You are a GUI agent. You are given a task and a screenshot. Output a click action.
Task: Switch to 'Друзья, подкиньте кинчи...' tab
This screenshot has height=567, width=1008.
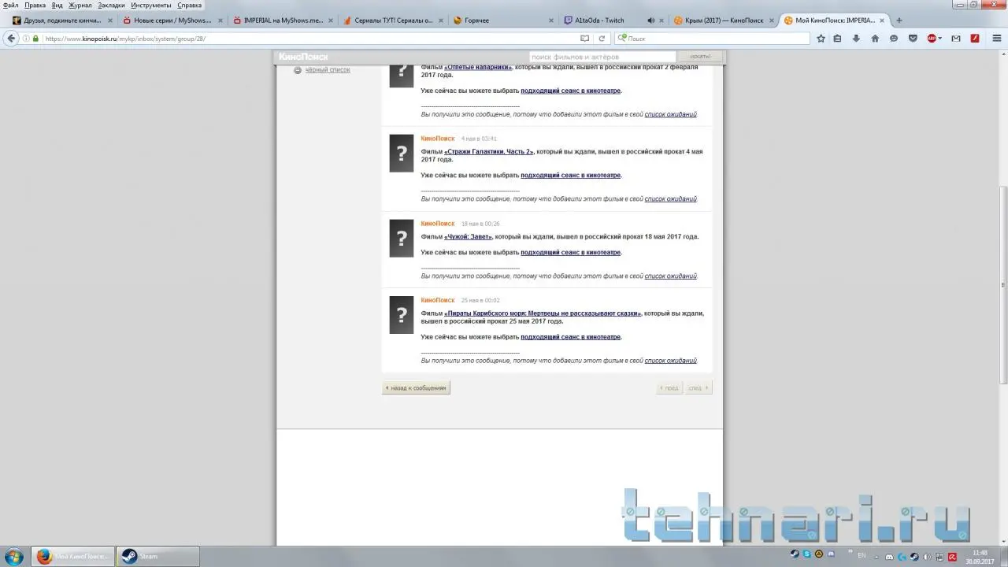pyautogui.click(x=63, y=20)
